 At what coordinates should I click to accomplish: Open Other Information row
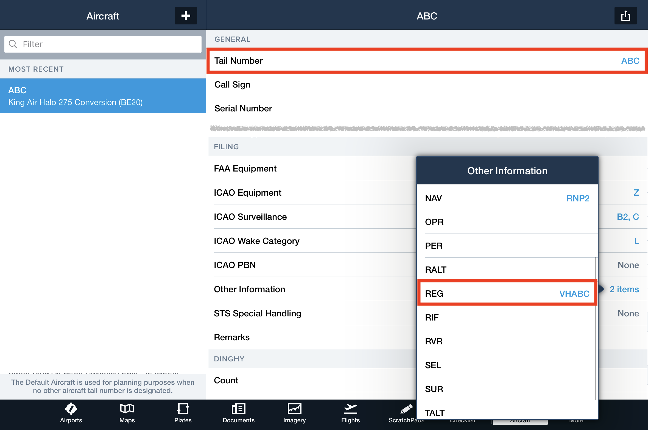[312, 289]
